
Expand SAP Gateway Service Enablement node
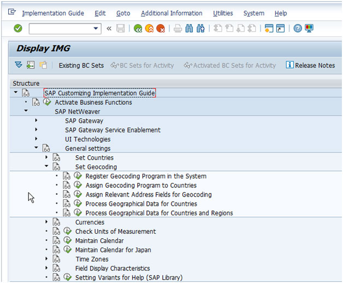point(36,129)
